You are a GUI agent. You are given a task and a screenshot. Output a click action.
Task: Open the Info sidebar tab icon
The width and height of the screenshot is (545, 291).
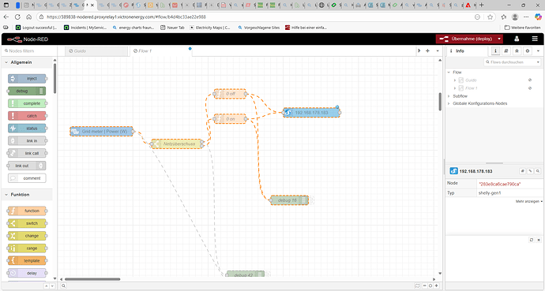coord(496,51)
